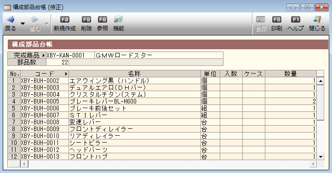Click the vertical scrollbar down arrow
332x173 pixels.
tap(321, 157)
